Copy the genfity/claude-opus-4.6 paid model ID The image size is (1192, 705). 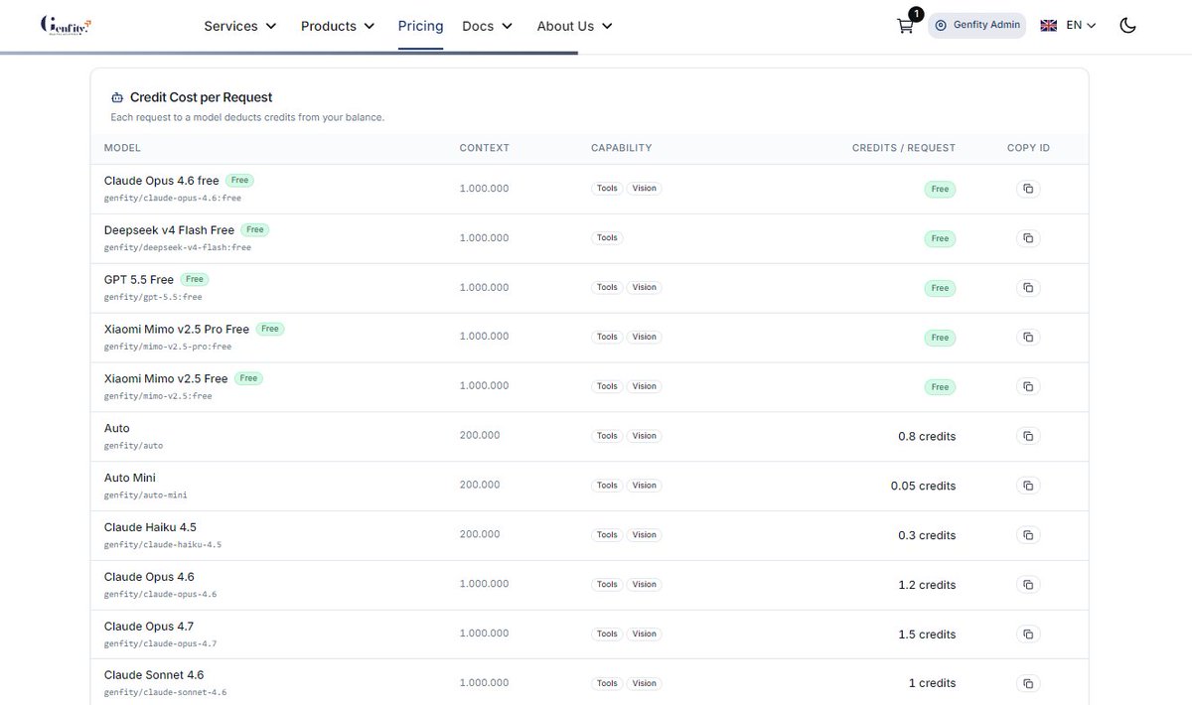coord(1028,585)
